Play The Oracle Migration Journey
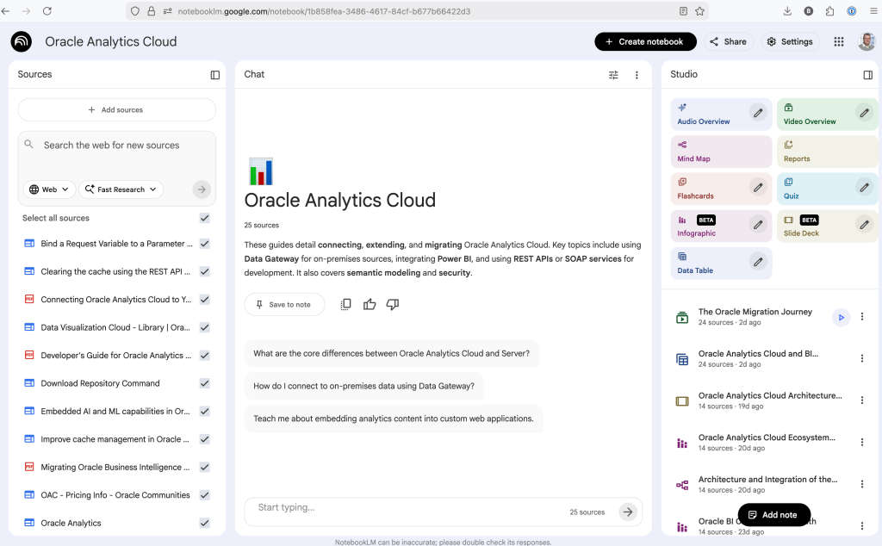This screenshot has height=546, width=882. pyautogui.click(x=841, y=317)
